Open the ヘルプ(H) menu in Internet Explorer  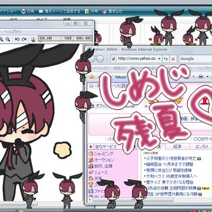pos(204,68)
